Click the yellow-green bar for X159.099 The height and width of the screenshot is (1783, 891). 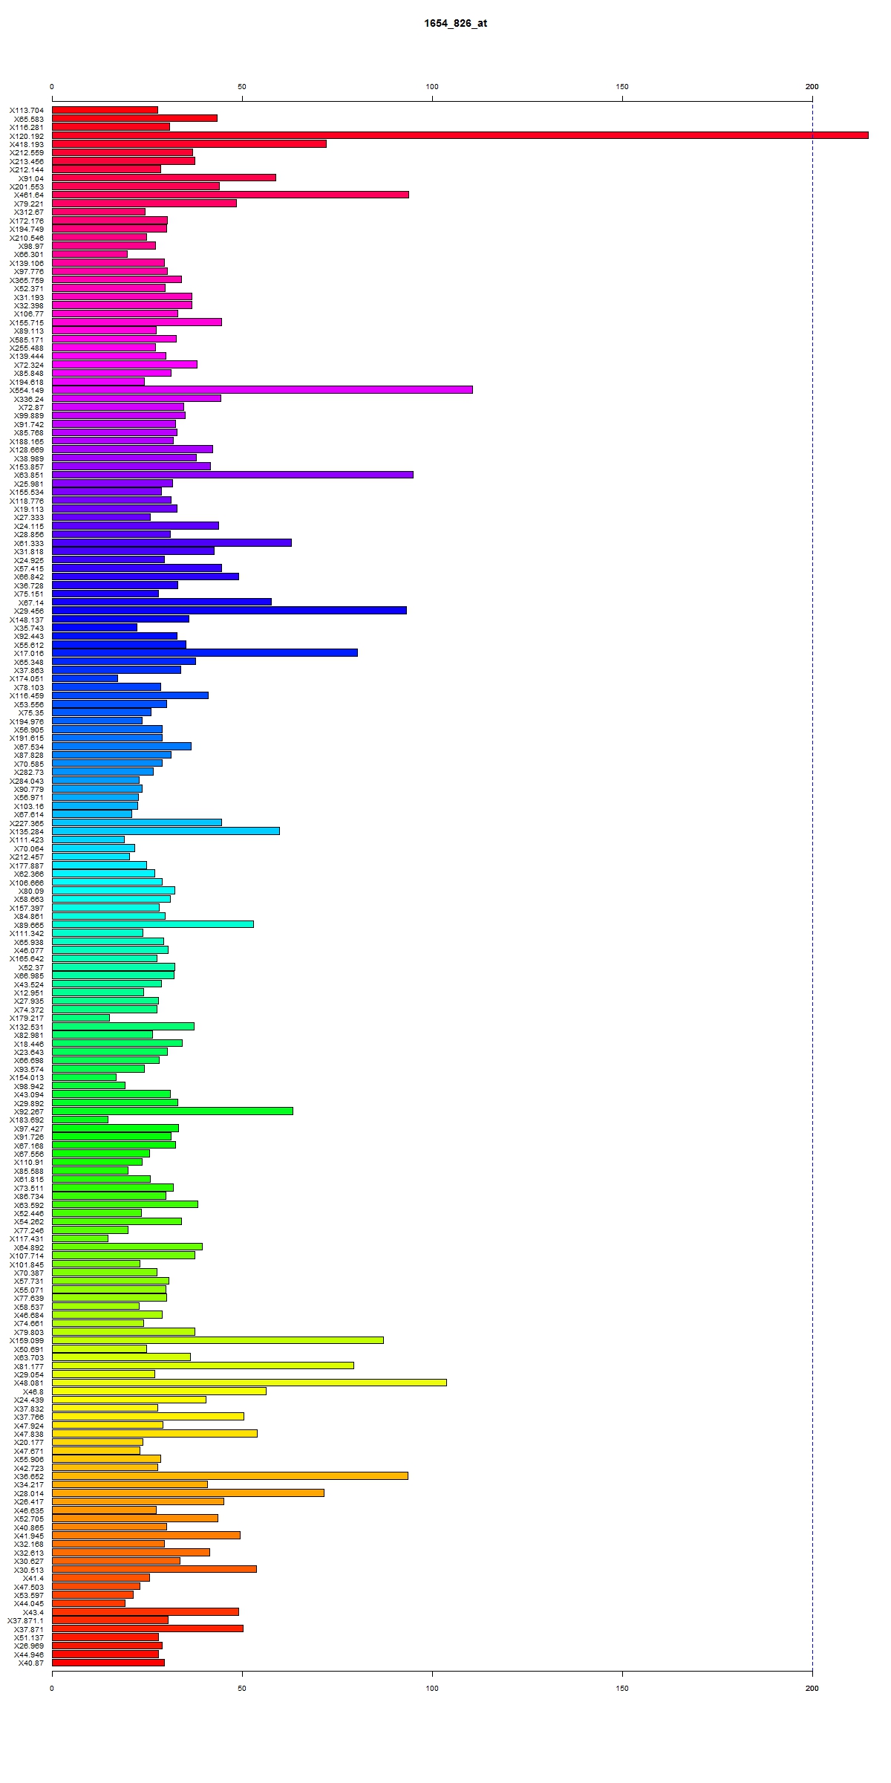(218, 1339)
